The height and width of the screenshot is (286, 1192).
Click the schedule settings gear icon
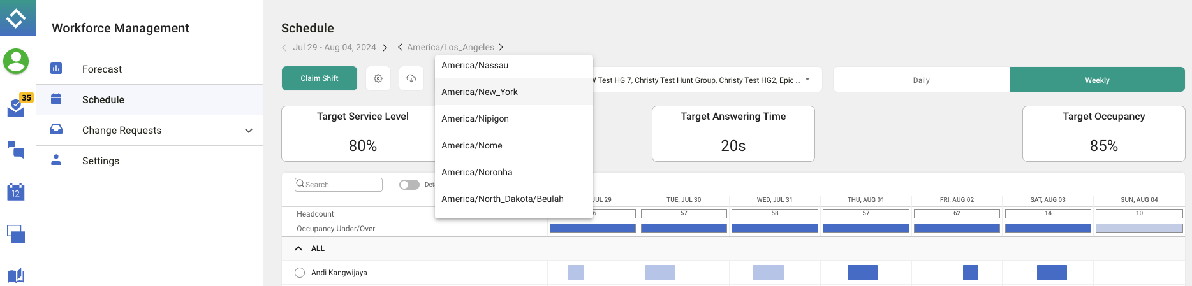point(378,78)
